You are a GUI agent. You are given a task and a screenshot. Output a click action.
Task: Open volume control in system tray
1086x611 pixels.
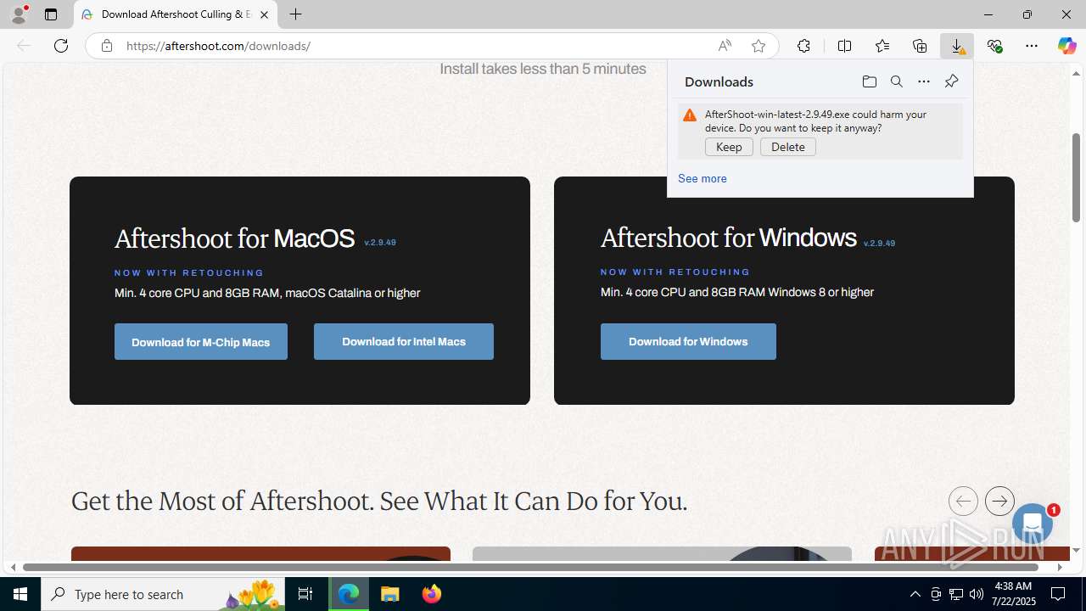coord(977,594)
